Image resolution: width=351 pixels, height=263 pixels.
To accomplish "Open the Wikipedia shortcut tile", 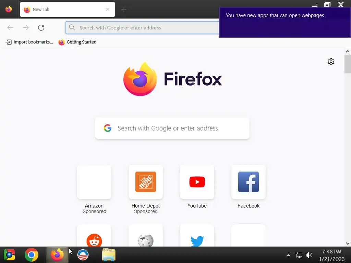I will pos(146,236).
